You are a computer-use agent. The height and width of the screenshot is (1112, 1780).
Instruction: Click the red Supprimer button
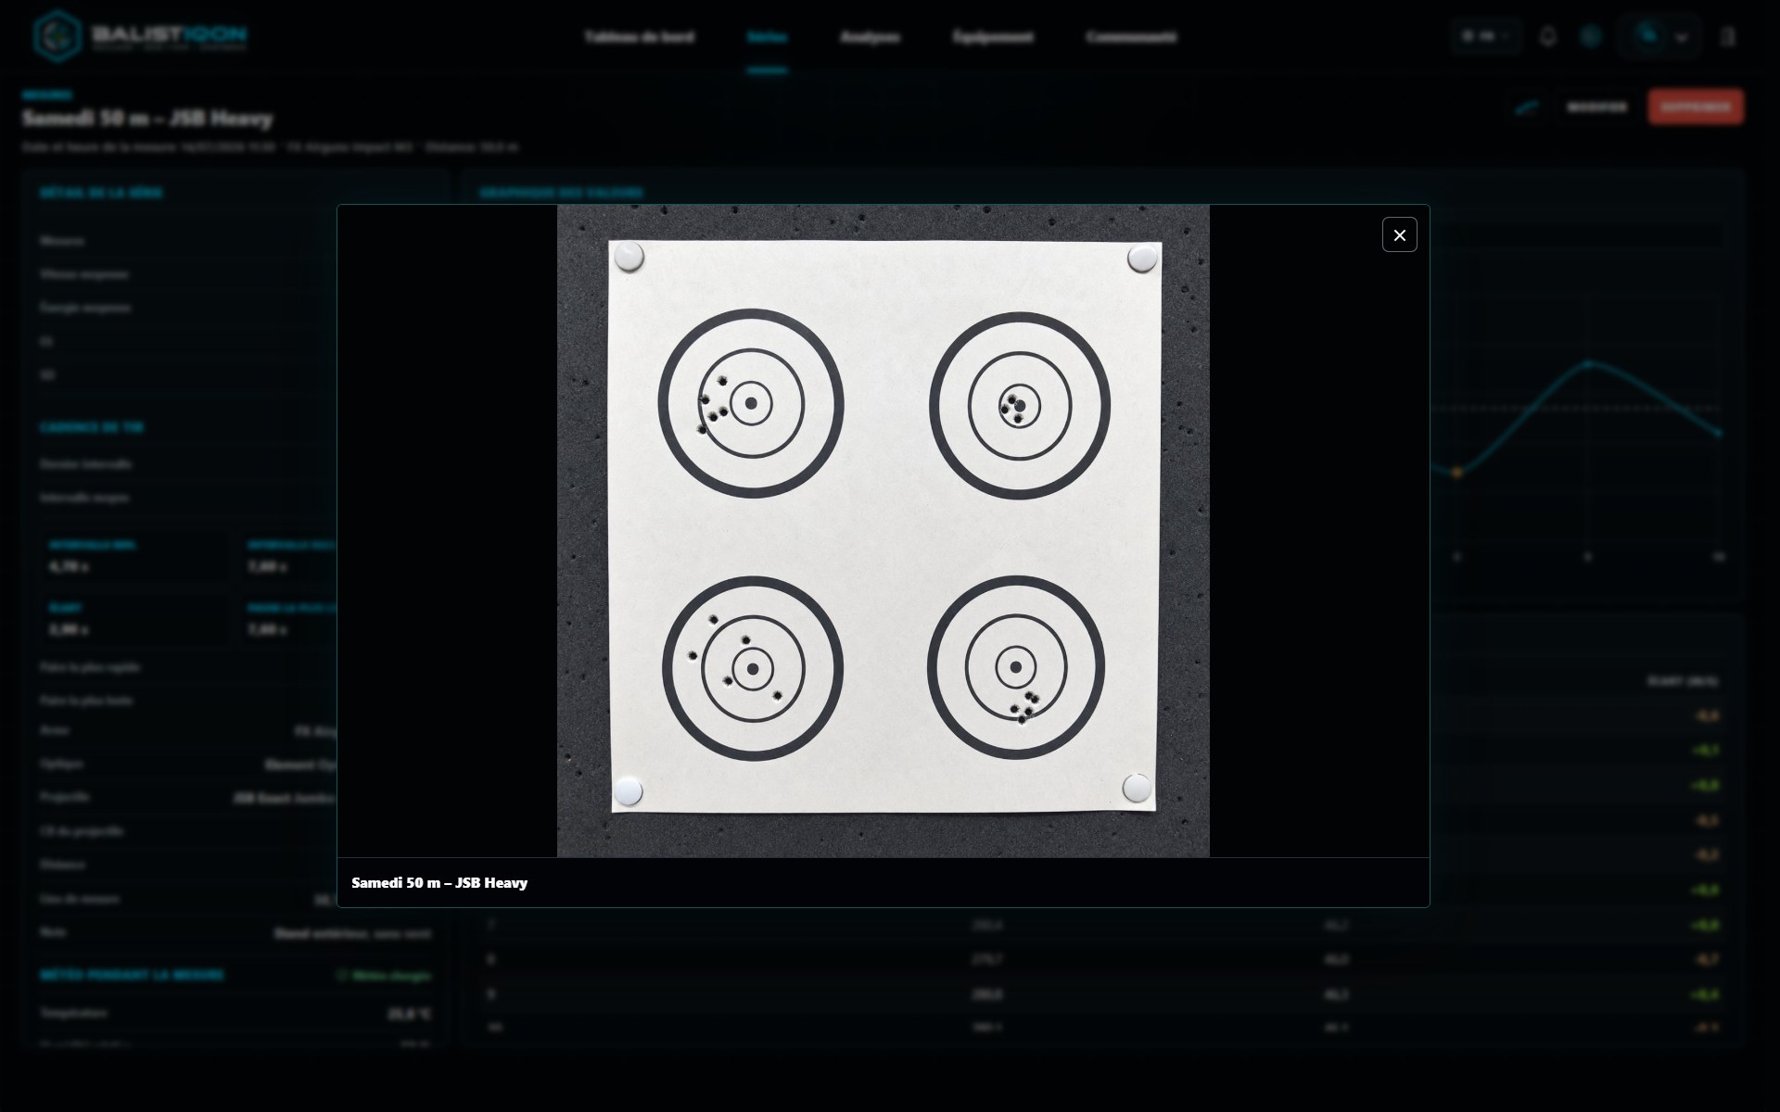point(1696,107)
